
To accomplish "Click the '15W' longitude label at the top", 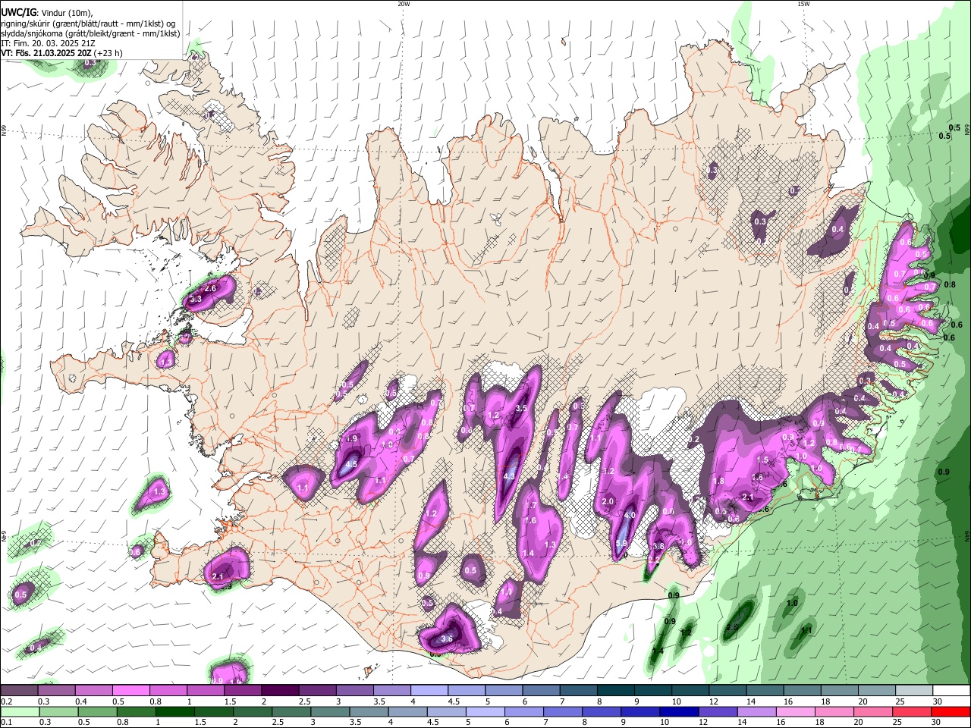I will coord(803,4).
